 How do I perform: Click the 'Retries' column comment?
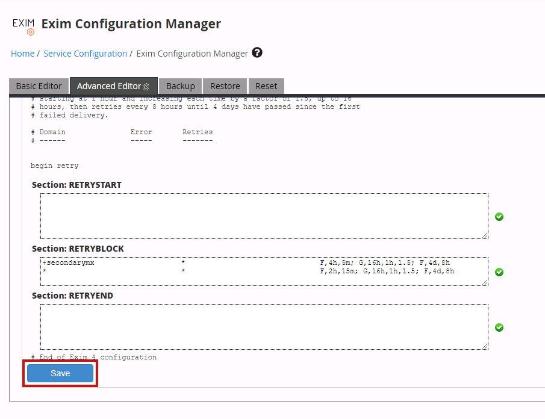coord(198,132)
